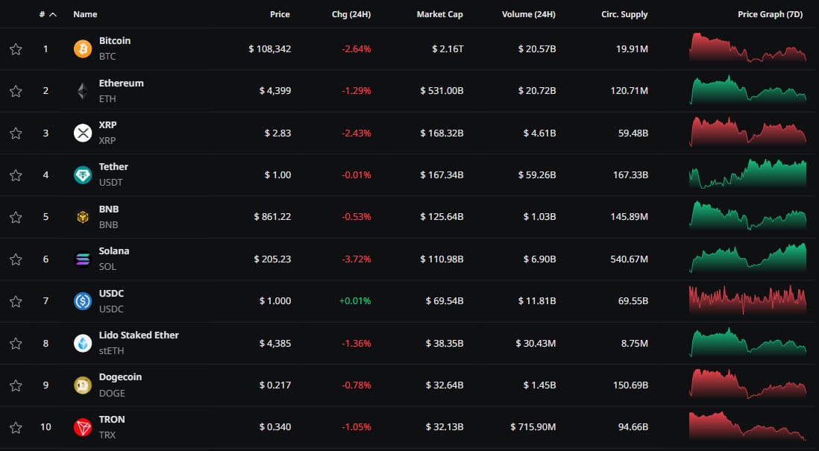
Task: Toggle rank sort arrow next to #
Action: pyautogui.click(x=52, y=14)
